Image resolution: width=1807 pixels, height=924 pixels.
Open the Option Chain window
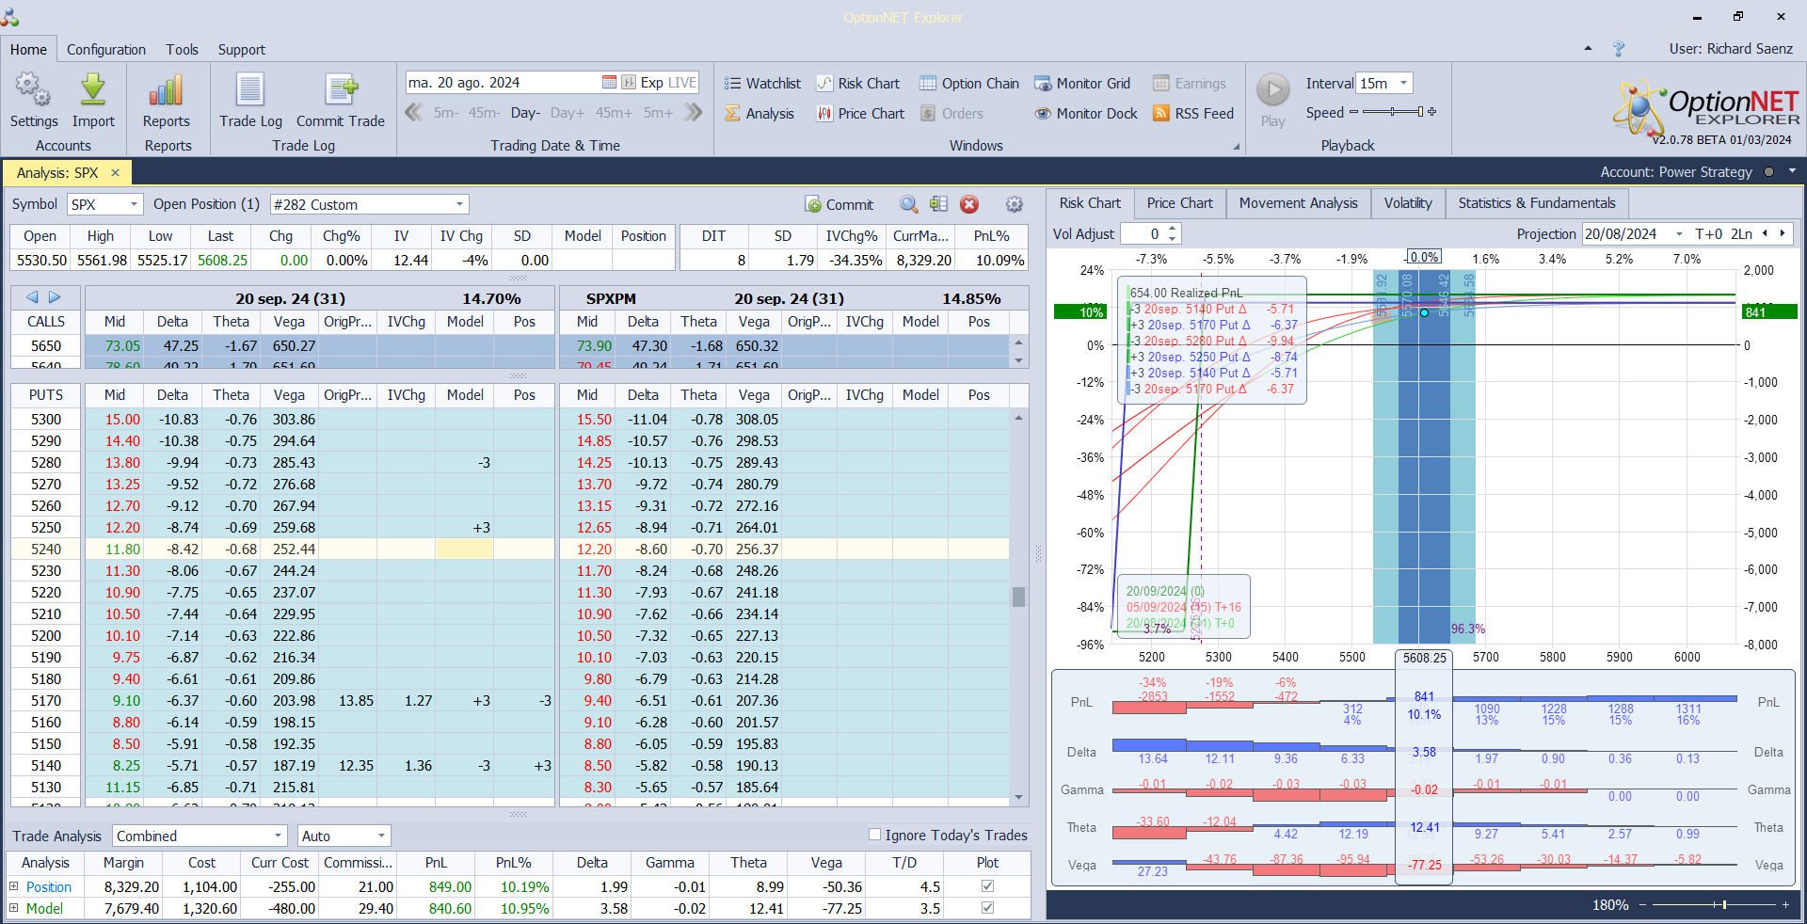[x=969, y=83]
